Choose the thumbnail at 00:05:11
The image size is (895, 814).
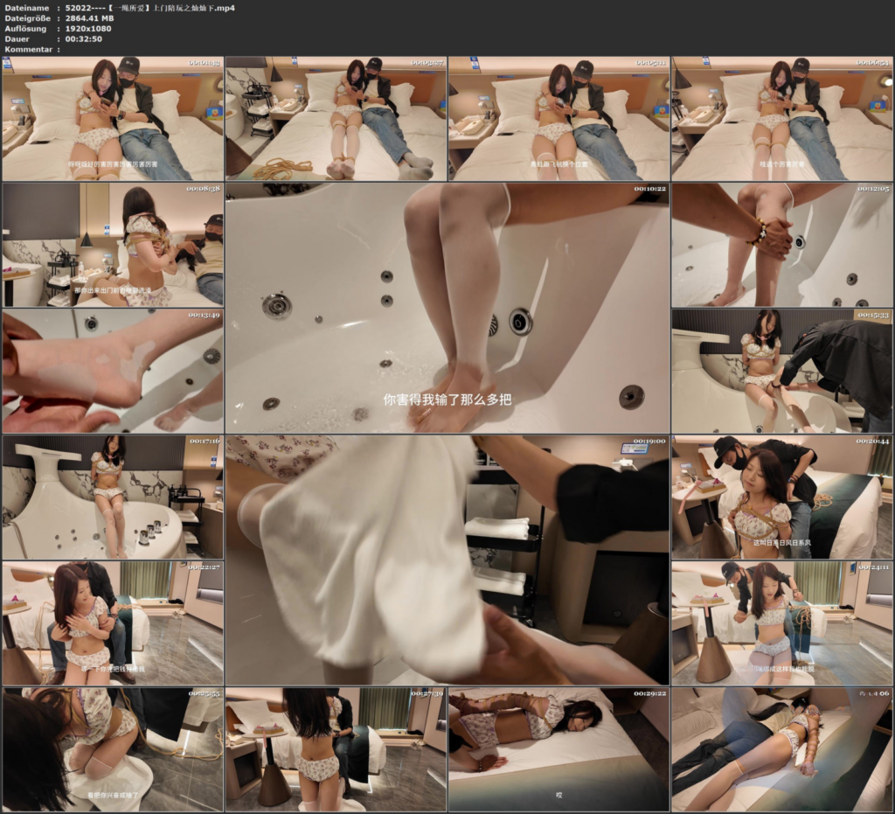[x=559, y=119]
